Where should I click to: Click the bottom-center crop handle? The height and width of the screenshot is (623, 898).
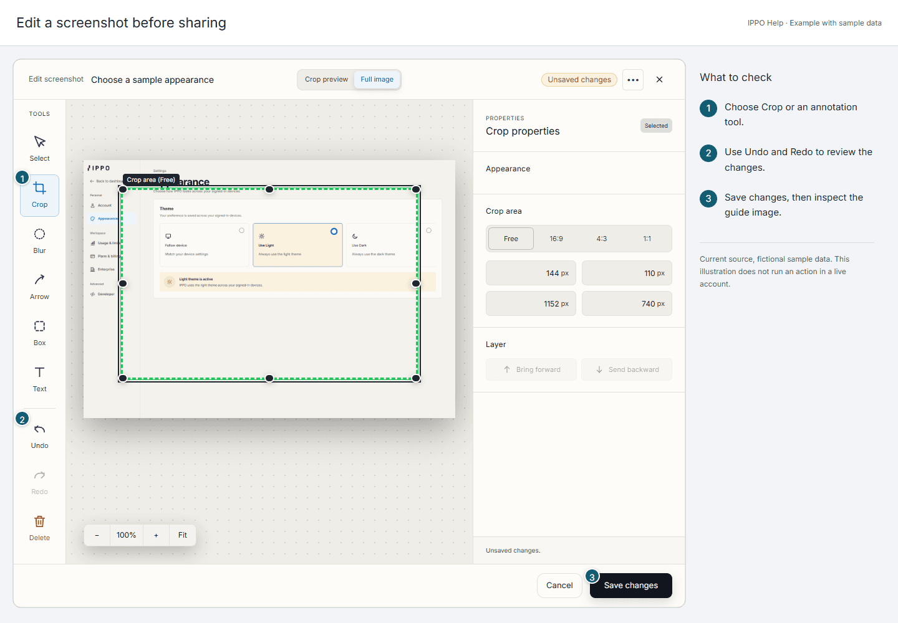pos(269,378)
